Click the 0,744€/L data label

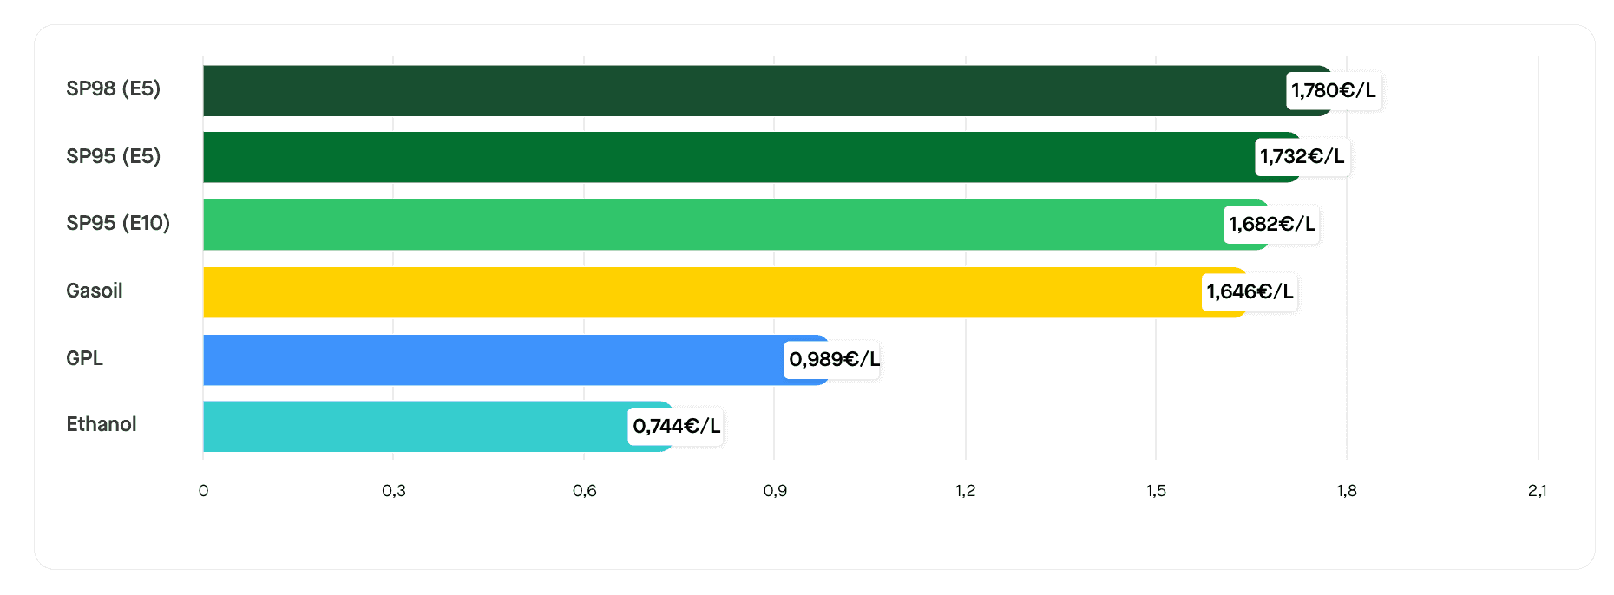(676, 427)
